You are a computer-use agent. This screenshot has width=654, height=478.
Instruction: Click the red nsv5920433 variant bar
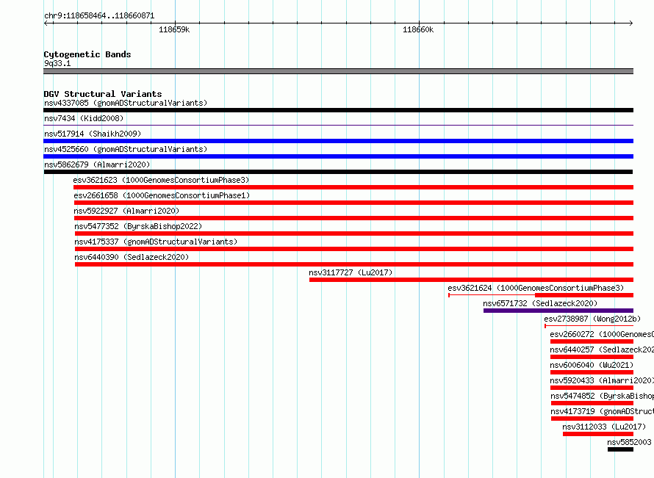pos(592,388)
